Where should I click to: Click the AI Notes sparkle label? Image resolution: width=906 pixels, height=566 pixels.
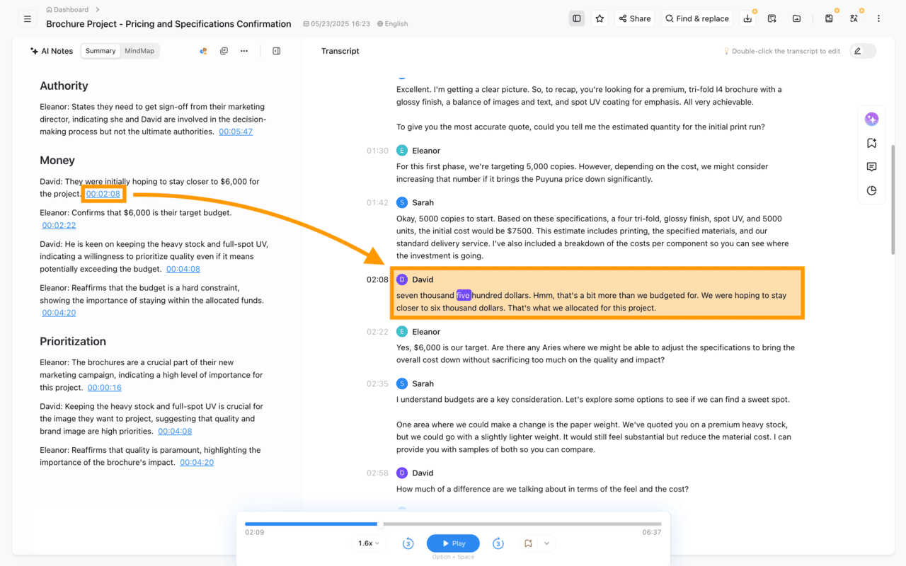[52, 51]
